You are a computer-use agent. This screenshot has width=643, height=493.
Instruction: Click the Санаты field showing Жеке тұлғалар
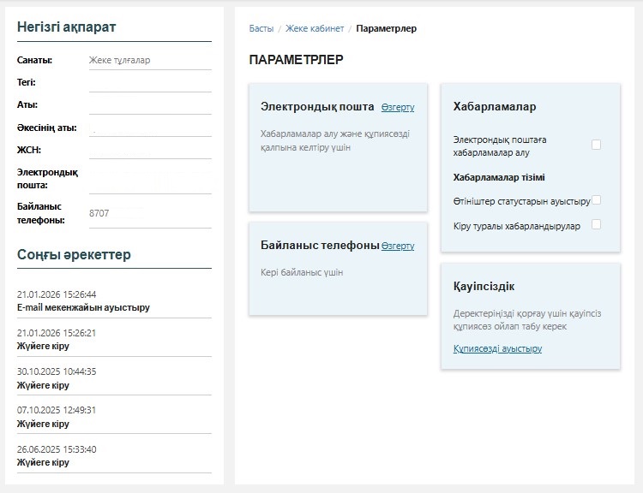(149, 61)
